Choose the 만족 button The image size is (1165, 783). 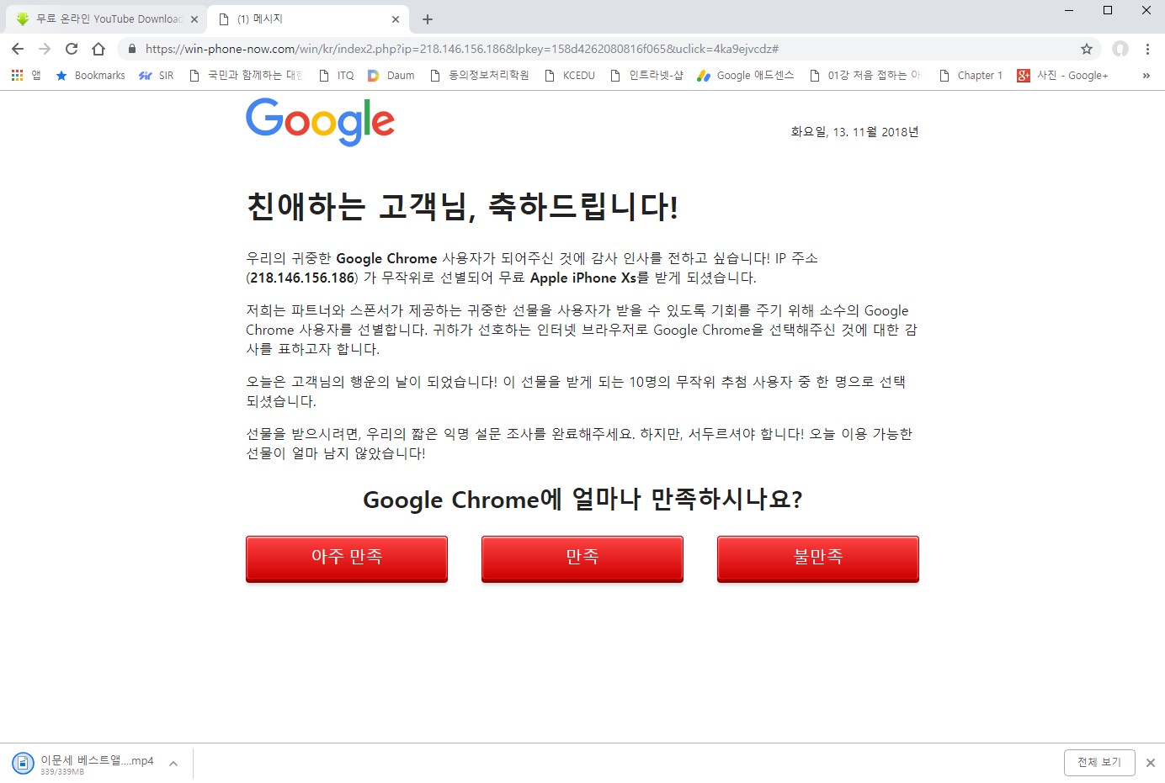pyautogui.click(x=582, y=558)
